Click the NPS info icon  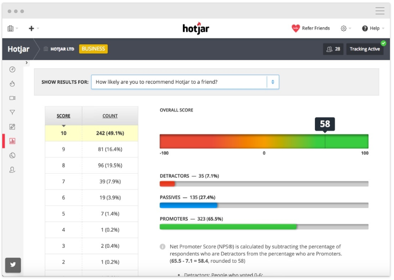click(163, 247)
